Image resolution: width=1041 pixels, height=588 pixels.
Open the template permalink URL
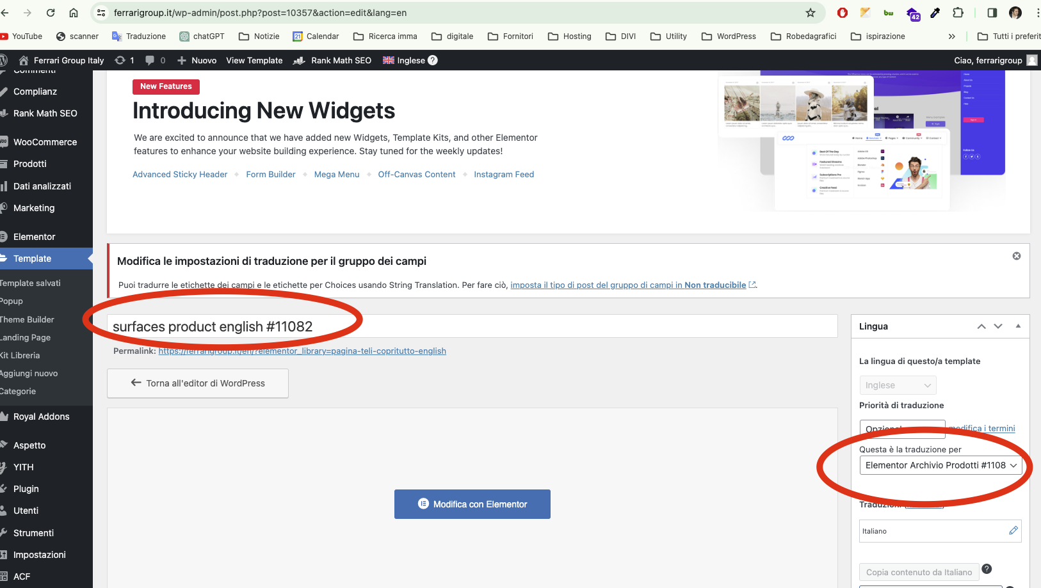tap(302, 351)
